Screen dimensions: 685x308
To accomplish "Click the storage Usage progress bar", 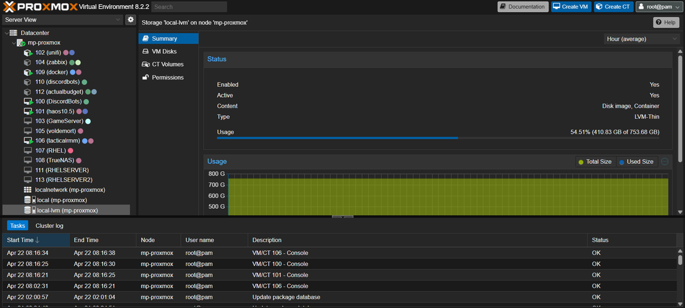I will pos(438,138).
